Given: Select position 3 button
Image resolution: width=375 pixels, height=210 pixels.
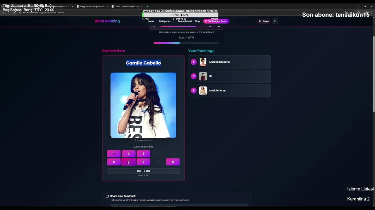Looking at the screenshot, I should [x=143, y=154].
